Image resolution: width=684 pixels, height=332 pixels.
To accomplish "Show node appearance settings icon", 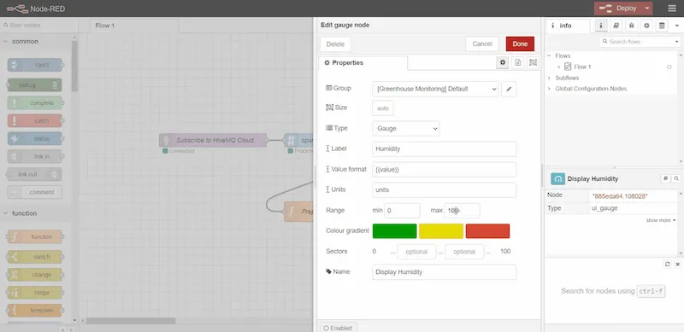I will click(x=533, y=63).
